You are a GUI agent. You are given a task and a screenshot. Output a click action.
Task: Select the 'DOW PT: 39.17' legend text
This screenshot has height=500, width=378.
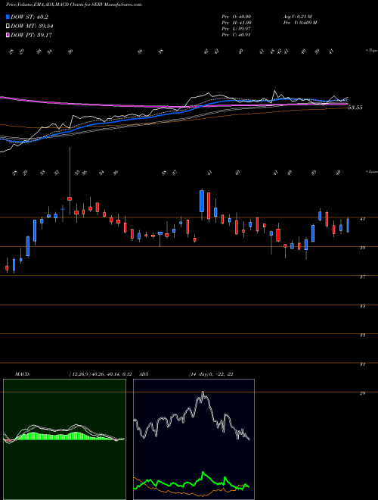pos(31,35)
